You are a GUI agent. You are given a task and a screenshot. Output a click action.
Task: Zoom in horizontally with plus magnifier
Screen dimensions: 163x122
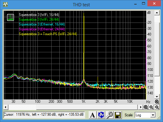[x=146, y=107]
